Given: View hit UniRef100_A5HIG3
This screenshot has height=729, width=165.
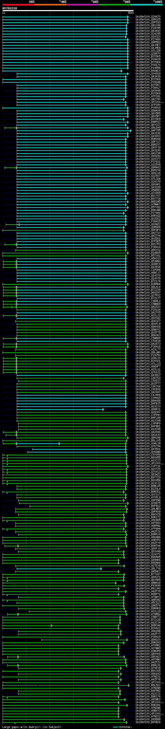Looking at the screenshot, I should point(148,259).
